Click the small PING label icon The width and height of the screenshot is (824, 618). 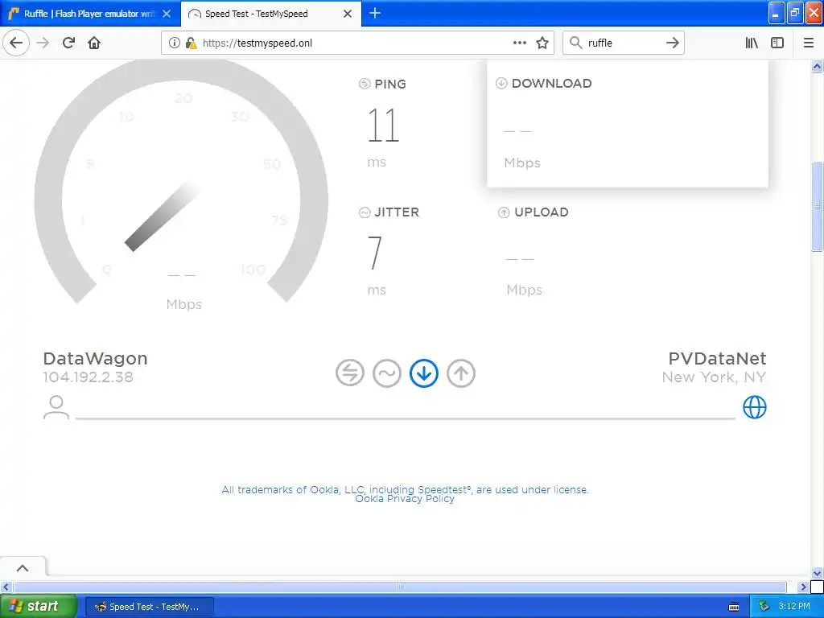[x=365, y=84]
